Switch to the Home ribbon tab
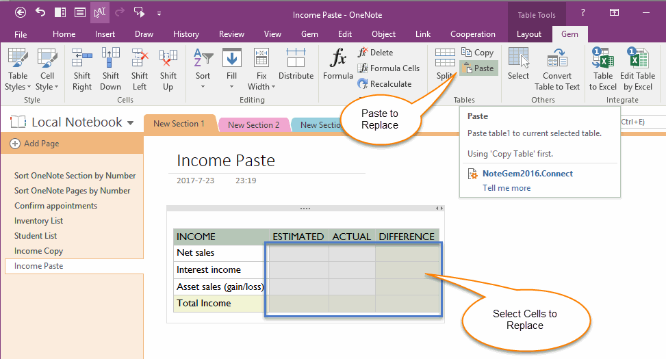 pyautogui.click(x=64, y=34)
